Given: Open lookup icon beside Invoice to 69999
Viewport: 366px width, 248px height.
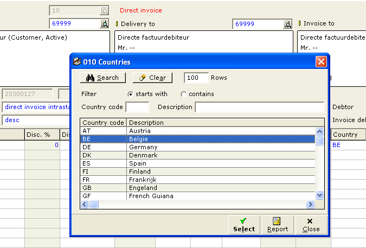Looking at the screenshot, I should click(287, 24).
